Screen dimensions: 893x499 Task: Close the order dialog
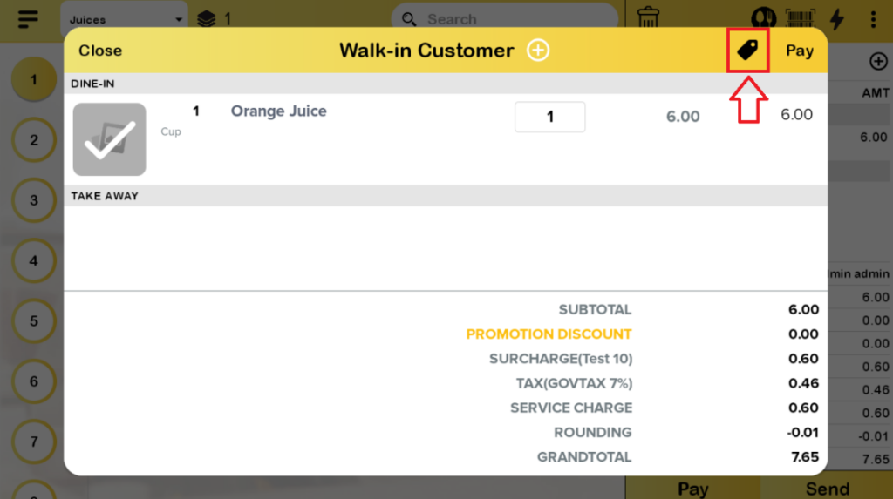click(100, 51)
